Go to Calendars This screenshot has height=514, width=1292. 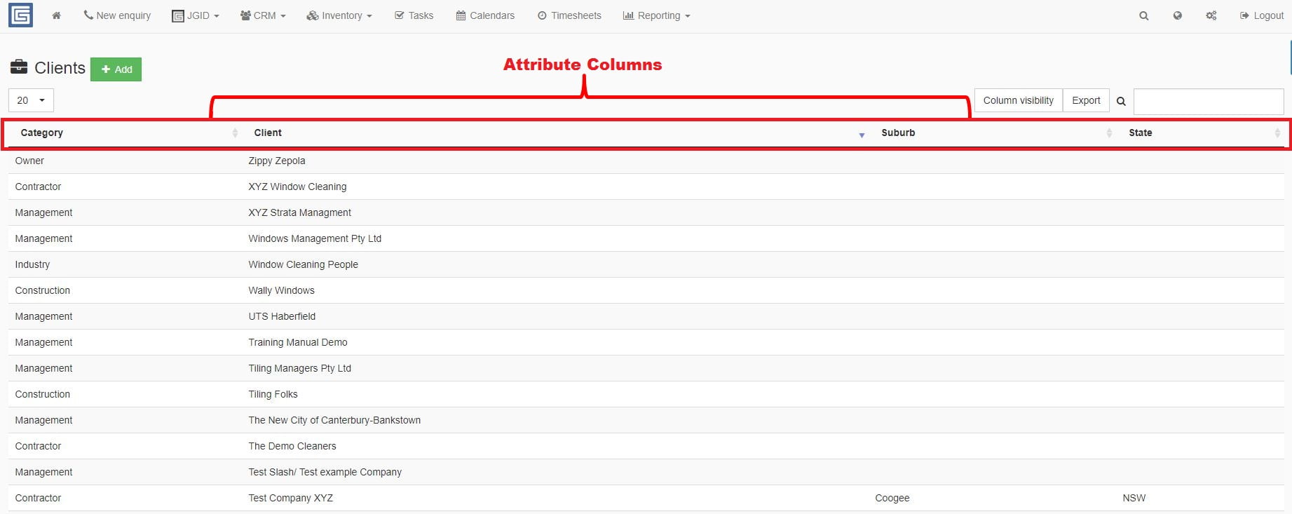485,15
